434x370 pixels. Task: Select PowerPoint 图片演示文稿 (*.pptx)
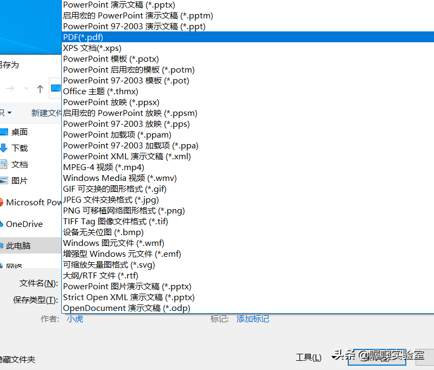(248, 286)
